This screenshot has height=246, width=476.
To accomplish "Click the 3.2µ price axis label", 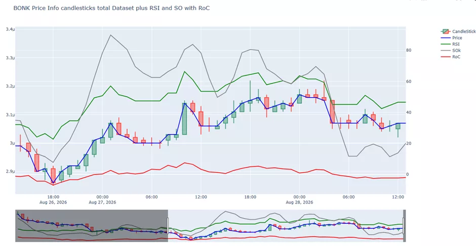I will [10, 86].
